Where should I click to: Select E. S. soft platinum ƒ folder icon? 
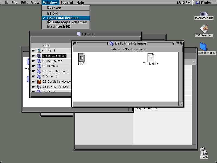39,71
